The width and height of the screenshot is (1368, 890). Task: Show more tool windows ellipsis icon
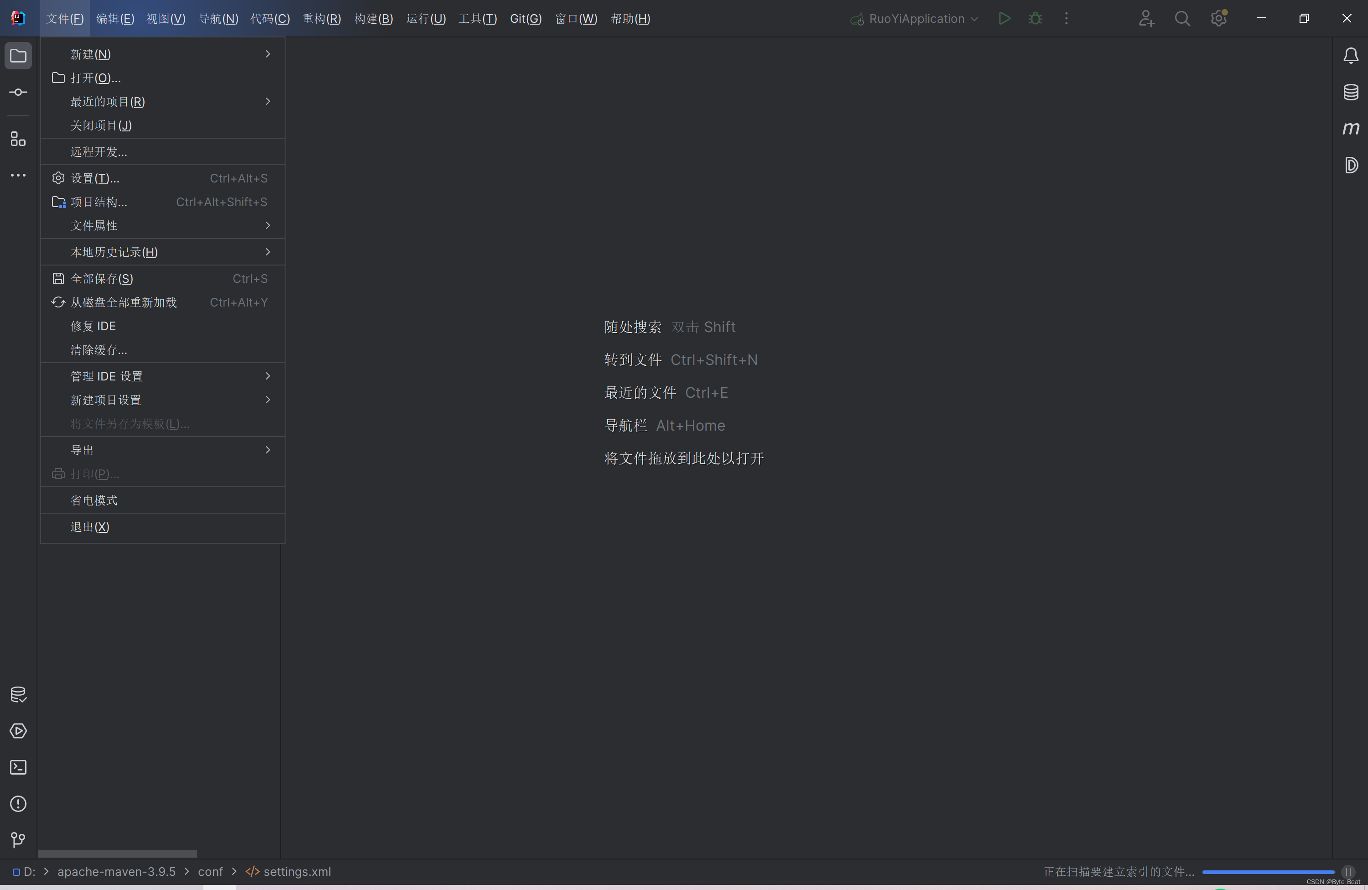[18, 175]
